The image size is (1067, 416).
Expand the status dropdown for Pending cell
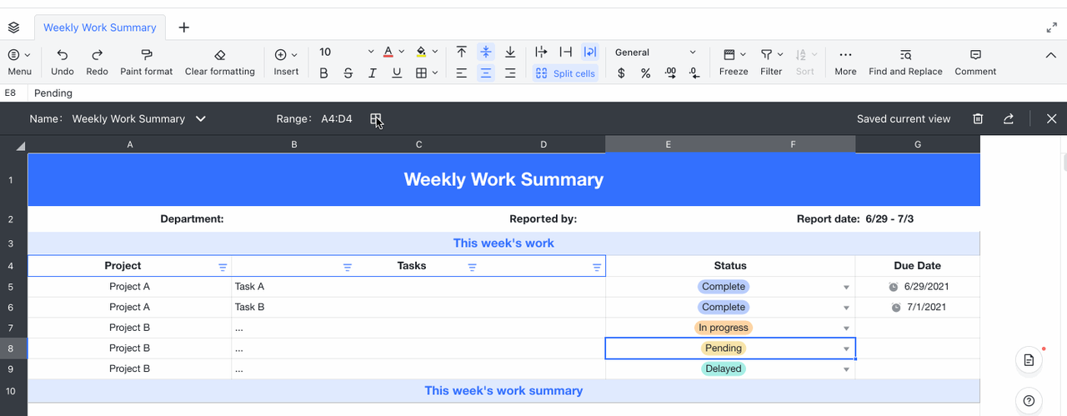846,348
